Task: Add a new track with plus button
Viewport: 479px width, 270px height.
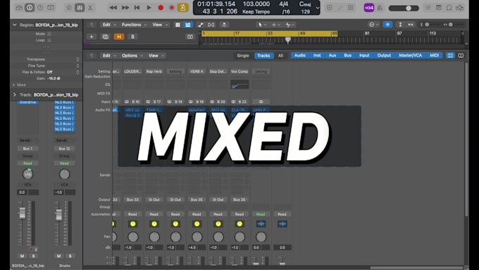Action: coord(92,37)
